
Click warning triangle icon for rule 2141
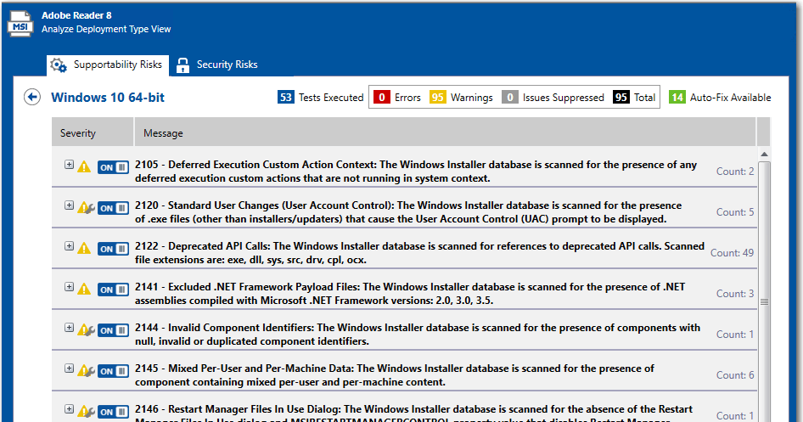click(84, 290)
